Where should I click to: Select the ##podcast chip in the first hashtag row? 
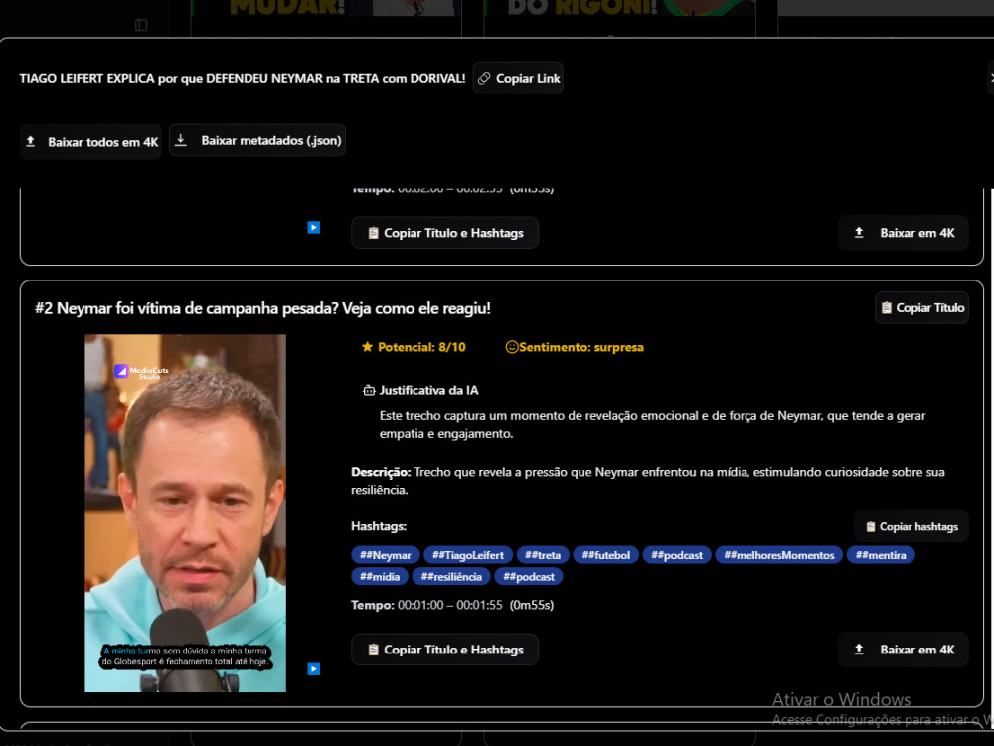pos(677,555)
